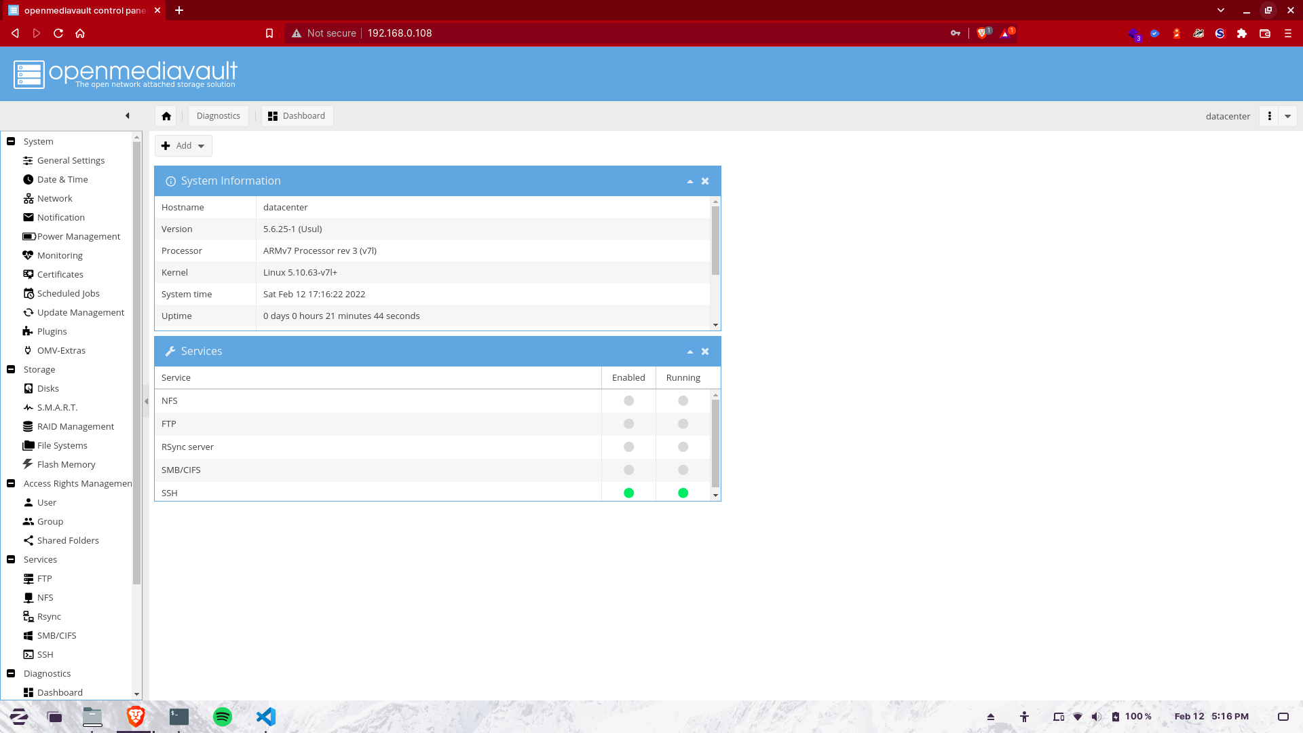Click the Network icon in sidebar
The height and width of the screenshot is (733, 1303).
coord(29,198)
